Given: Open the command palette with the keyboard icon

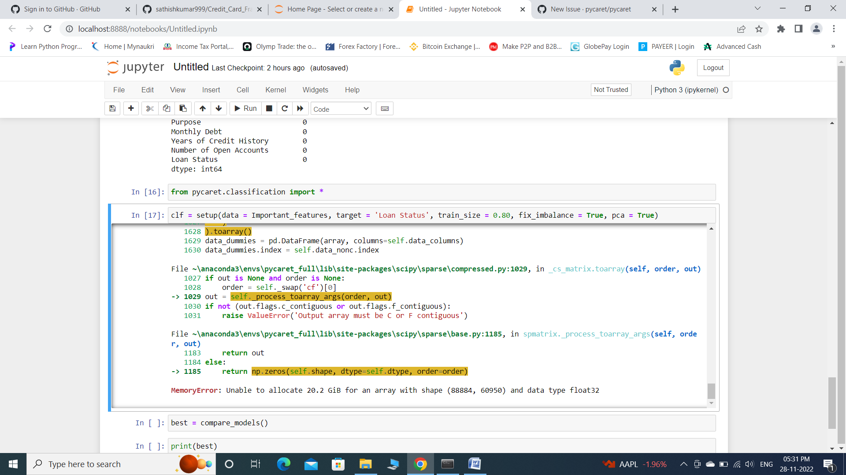Looking at the screenshot, I should tap(384, 108).
